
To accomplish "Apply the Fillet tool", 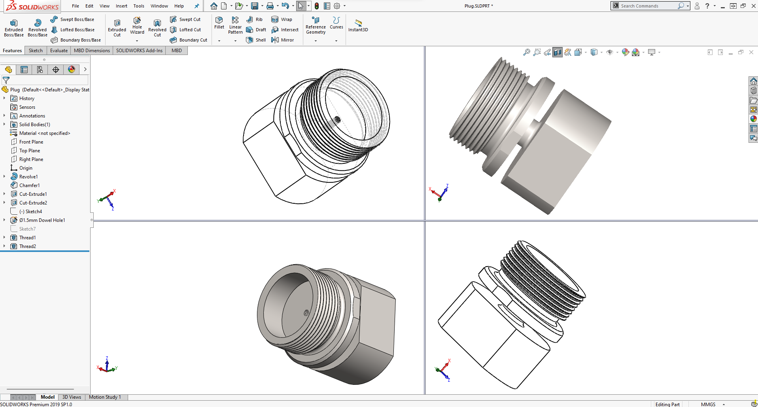I will (219, 23).
